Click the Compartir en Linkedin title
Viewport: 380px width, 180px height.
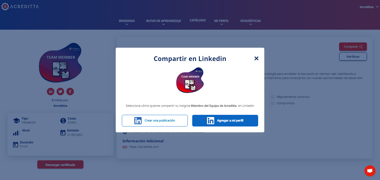[190, 59]
